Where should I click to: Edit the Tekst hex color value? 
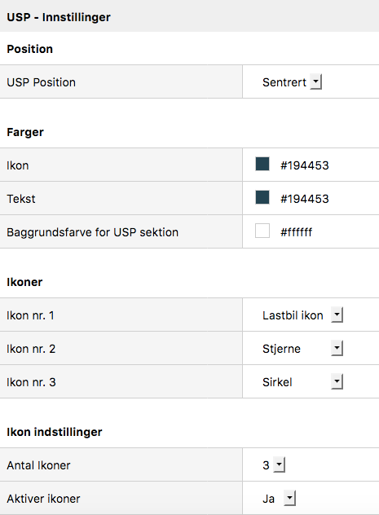point(305,199)
